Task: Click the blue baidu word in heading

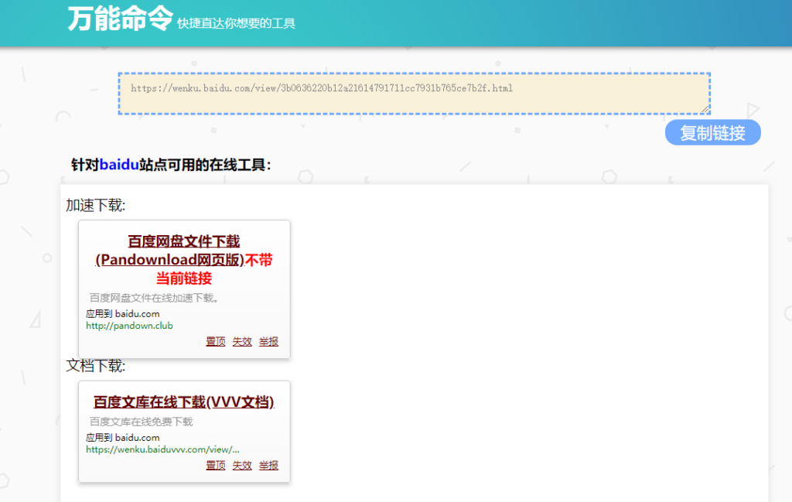Action: click(119, 165)
